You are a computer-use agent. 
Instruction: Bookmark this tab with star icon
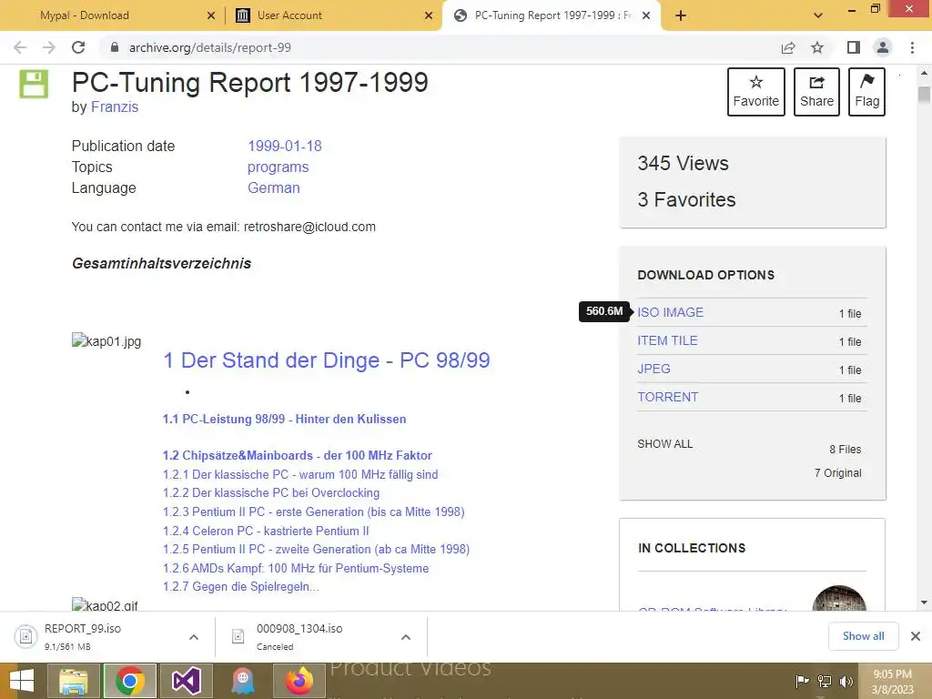(817, 47)
